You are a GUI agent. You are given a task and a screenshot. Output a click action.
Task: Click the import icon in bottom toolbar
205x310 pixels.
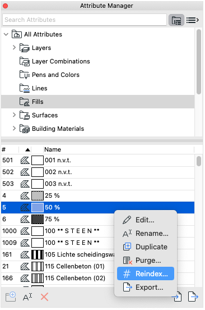[x=177, y=297]
